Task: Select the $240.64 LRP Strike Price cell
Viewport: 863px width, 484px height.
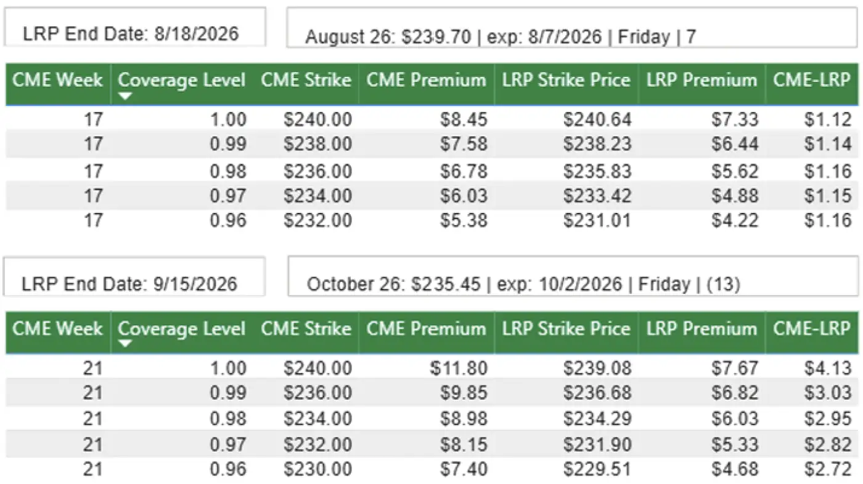Action: pos(597,119)
